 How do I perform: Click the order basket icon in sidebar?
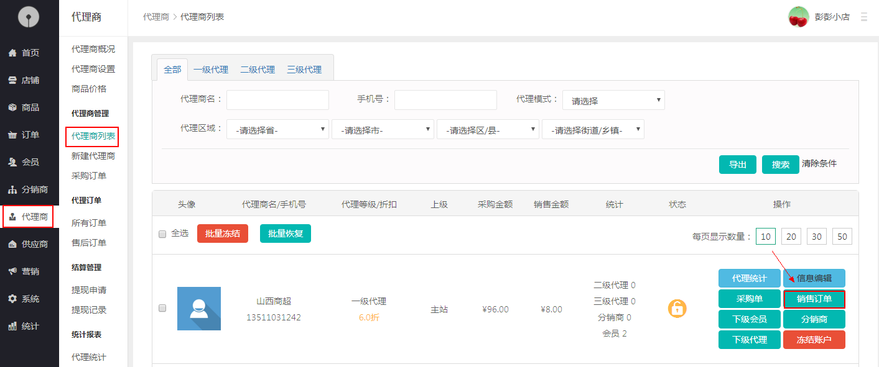[x=12, y=135]
